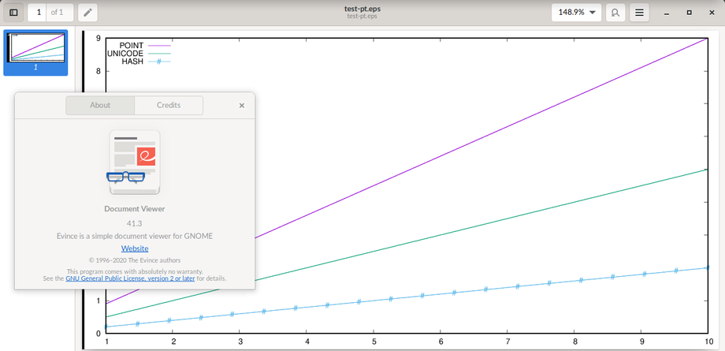The height and width of the screenshot is (351, 725).
Task: Toggle the side pane button
Action: point(13,13)
